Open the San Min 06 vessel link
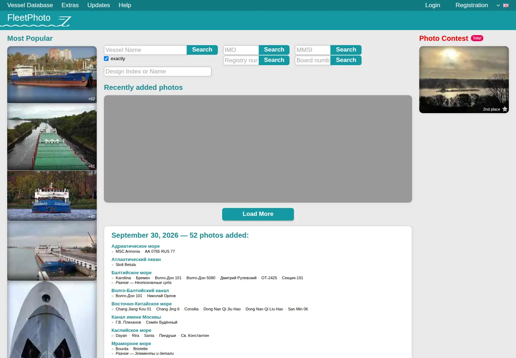The height and width of the screenshot is (358, 516). tap(298, 309)
